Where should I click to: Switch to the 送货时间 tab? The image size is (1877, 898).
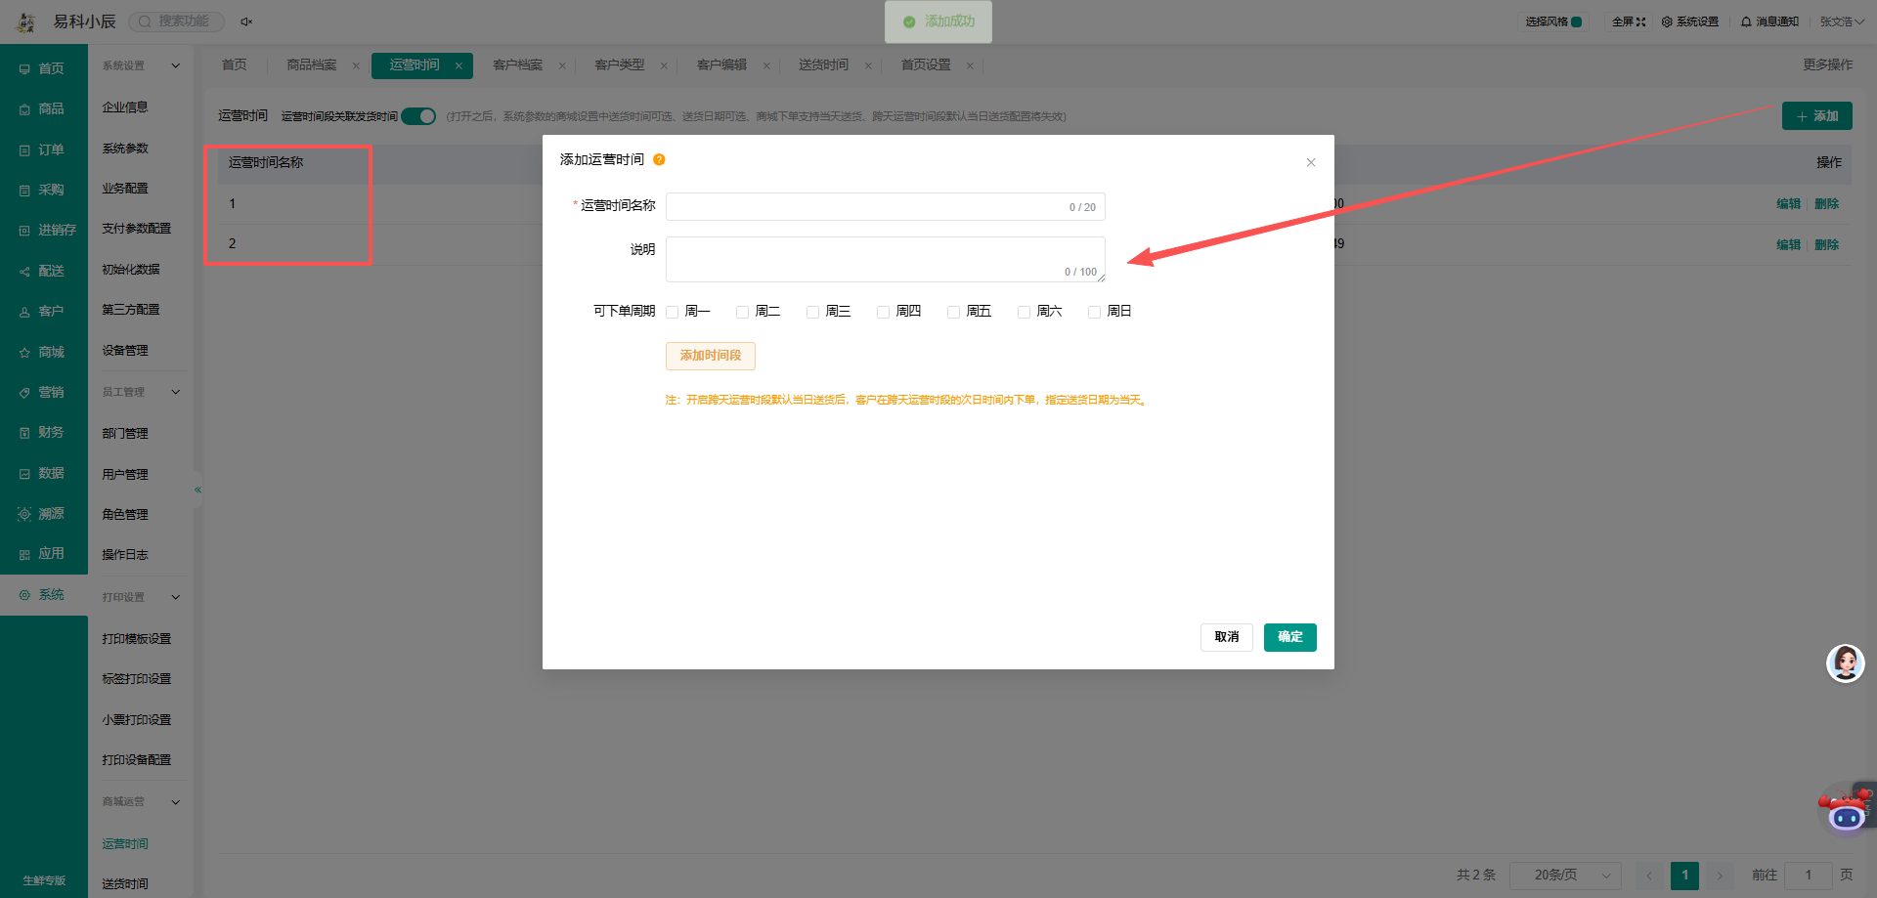(x=823, y=65)
